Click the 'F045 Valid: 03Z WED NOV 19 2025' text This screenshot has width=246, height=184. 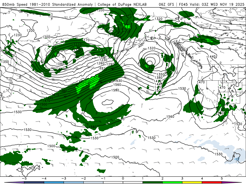click(212, 4)
